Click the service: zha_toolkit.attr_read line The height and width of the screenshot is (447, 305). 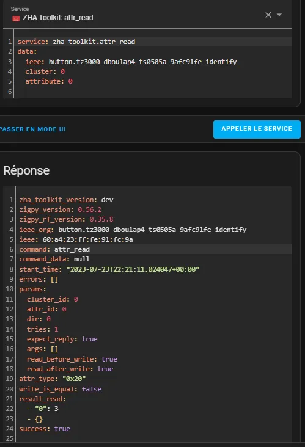(76, 42)
